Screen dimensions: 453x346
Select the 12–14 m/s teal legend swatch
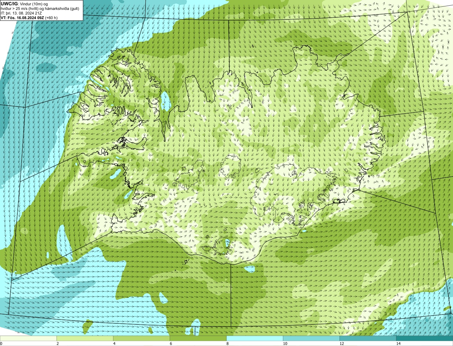tap(368, 338)
